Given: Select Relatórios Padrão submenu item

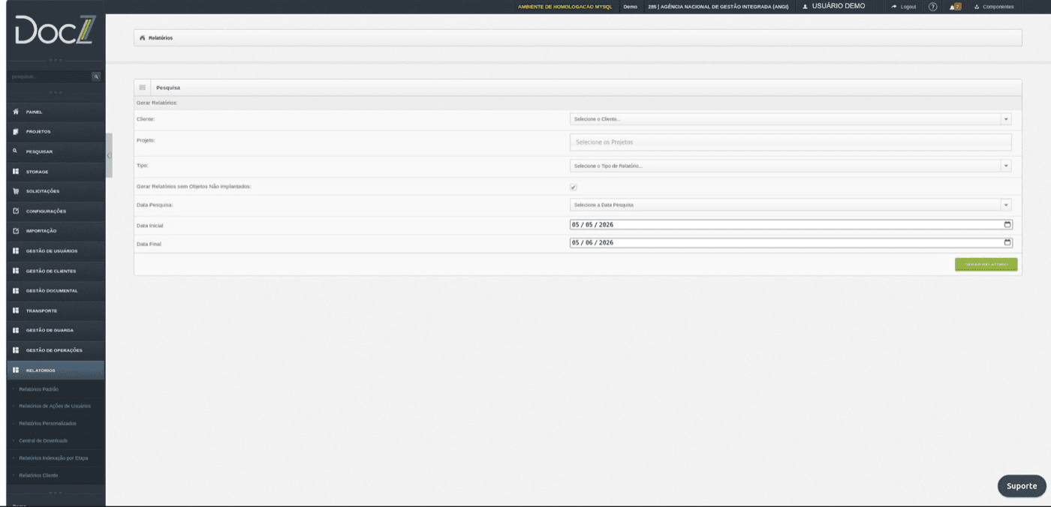Looking at the screenshot, I should pyautogui.click(x=39, y=389).
